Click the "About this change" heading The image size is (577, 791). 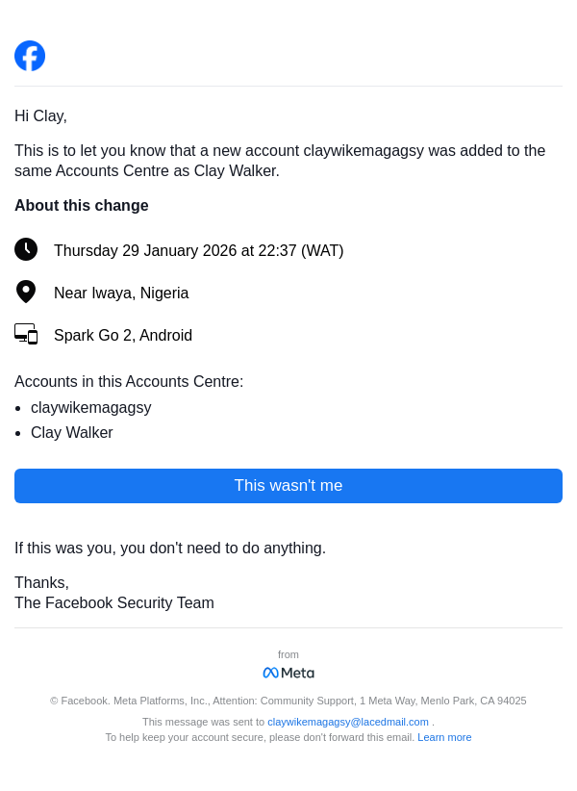click(82, 206)
